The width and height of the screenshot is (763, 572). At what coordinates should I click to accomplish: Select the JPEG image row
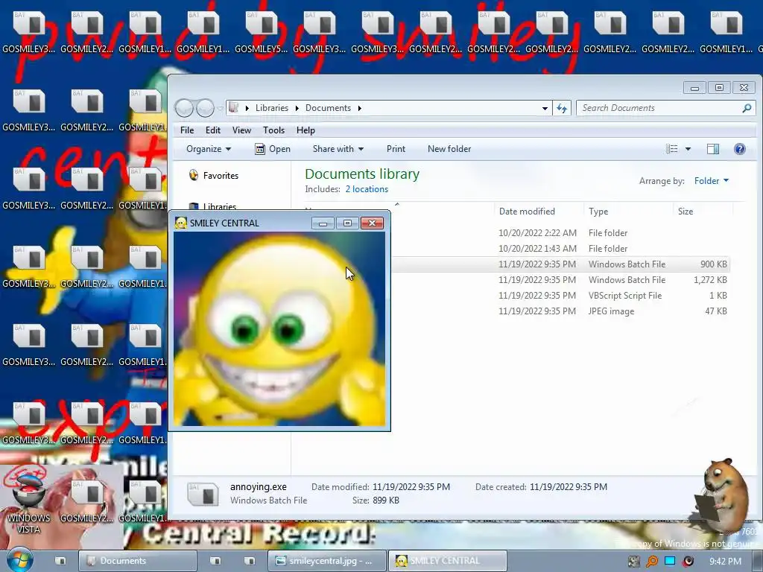560,311
